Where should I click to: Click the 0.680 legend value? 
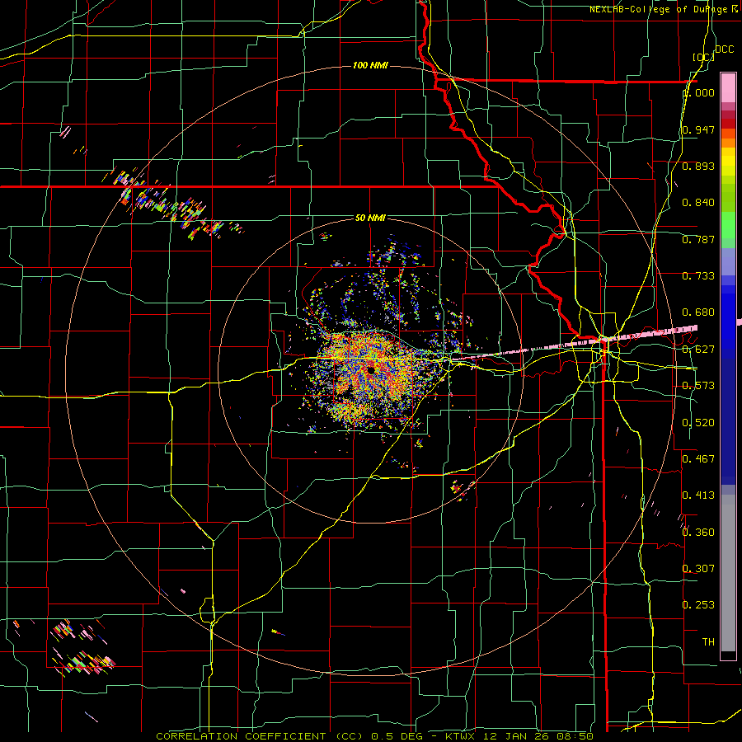(x=698, y=312)
